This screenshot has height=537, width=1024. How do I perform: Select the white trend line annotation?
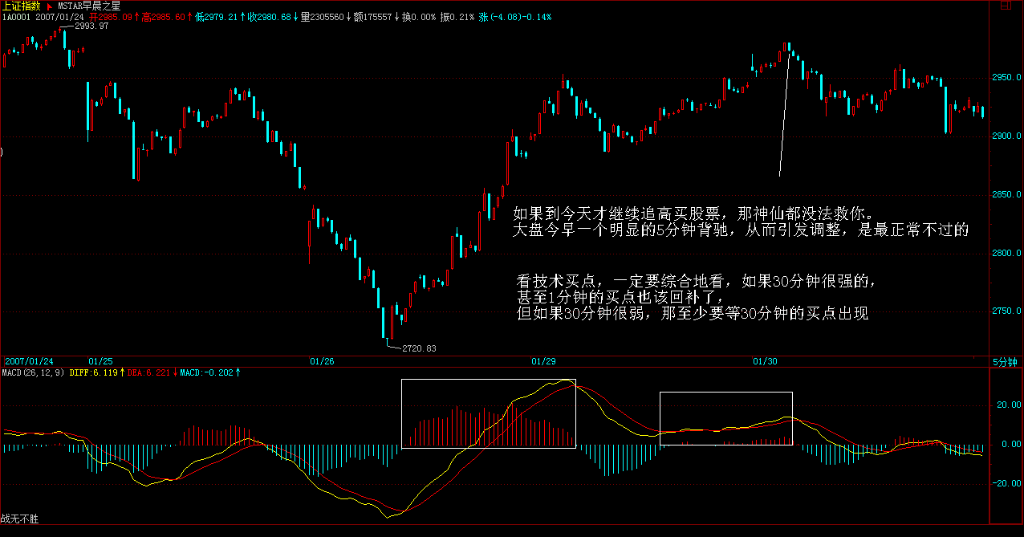point(784,112)
